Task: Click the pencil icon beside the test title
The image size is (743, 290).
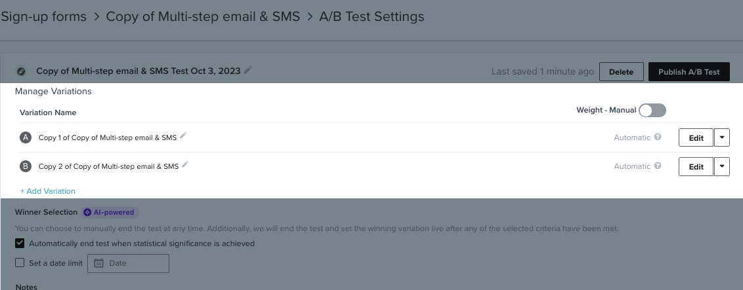Action: pos(247,71)
